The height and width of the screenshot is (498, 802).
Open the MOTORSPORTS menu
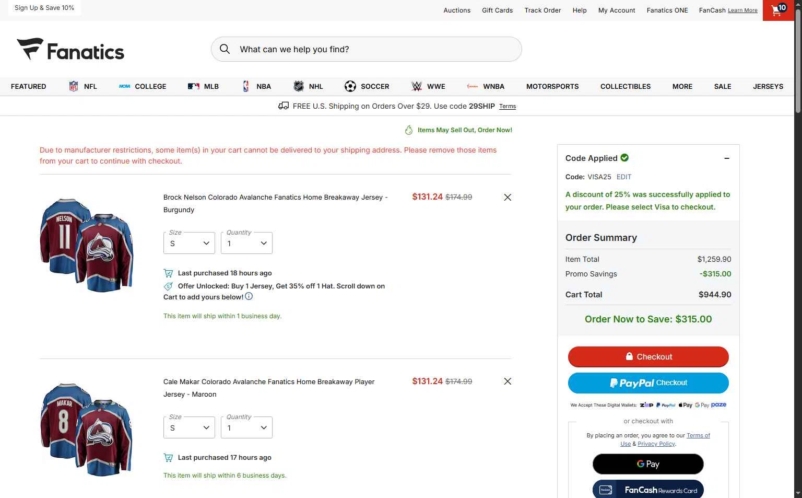[x=552, y=86]
